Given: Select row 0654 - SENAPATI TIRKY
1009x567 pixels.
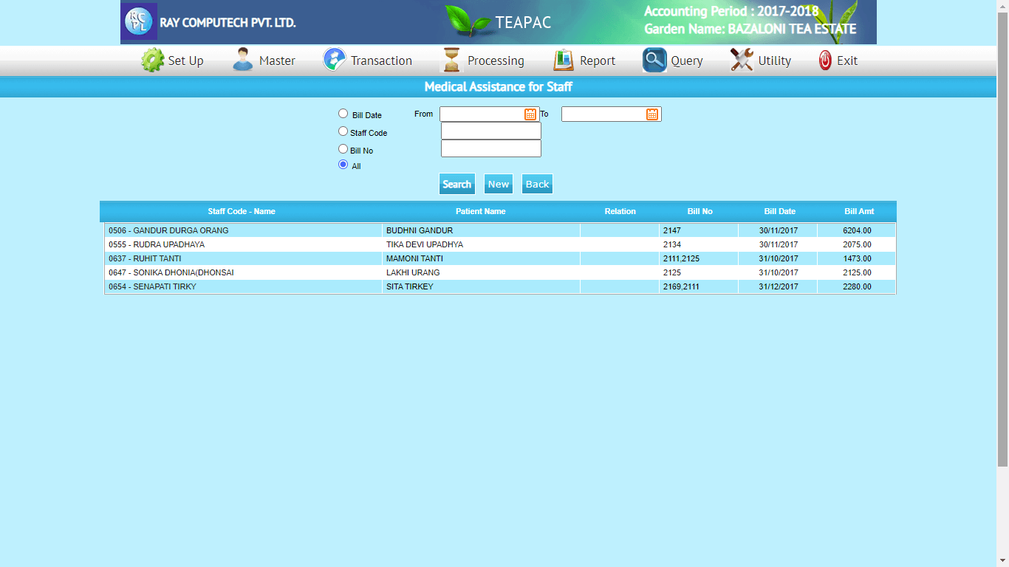Looking at the screenshot, I should coord(500,286).
